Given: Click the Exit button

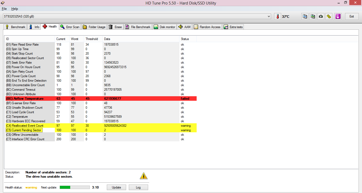Looking at the screenshot, I should click(352, 16).
